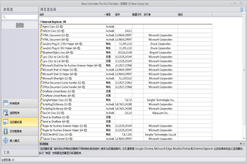Image resolution: width=247 pixels, height=164 pixels.
Task: Click icon beside Java(tm) Plug-In 2 SSV Helper
Action: 41,44
